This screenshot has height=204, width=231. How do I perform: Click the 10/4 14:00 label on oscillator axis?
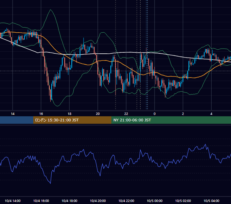click(x=13, y=201)
